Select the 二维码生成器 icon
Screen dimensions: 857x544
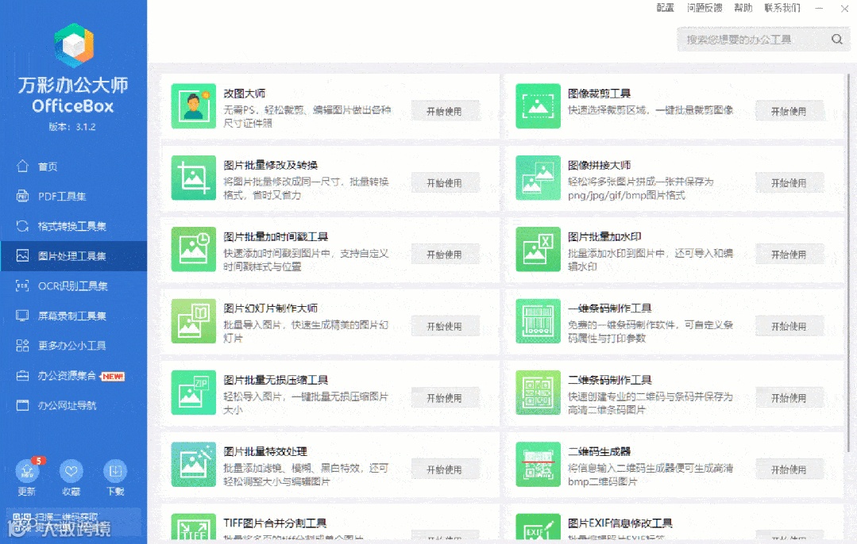coord(538,465)
